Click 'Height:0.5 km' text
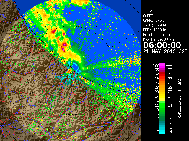 click(x=156, y=35)
